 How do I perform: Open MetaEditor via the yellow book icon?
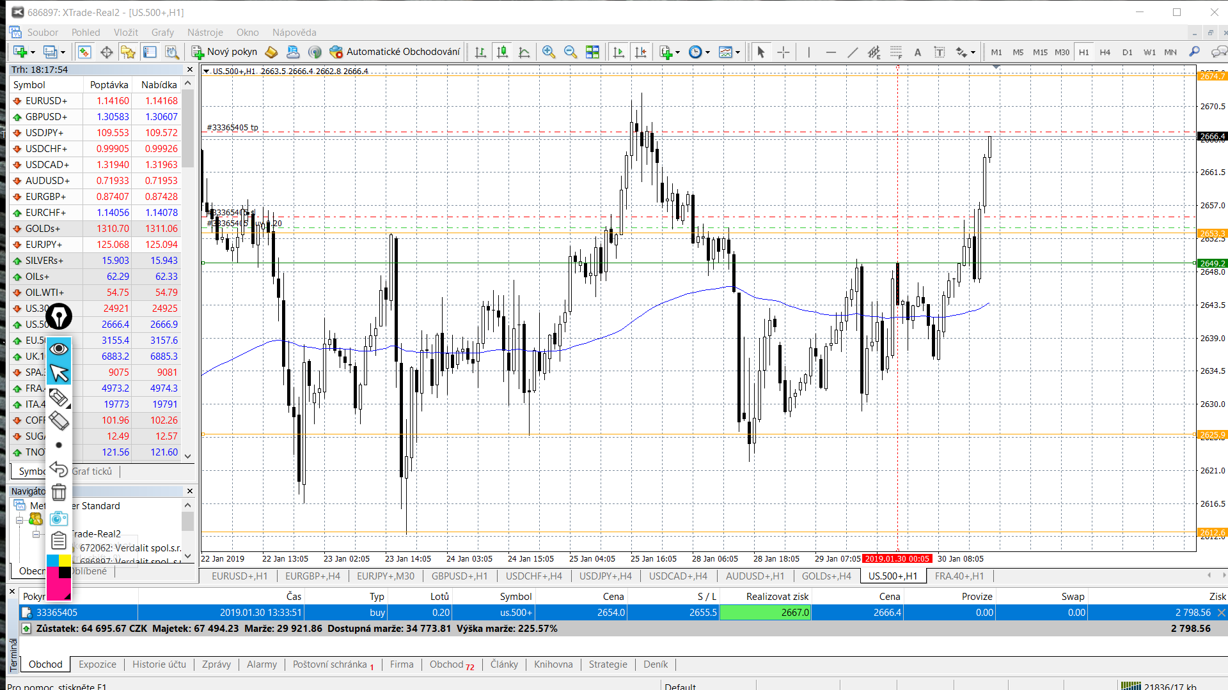tap(271, 52)
